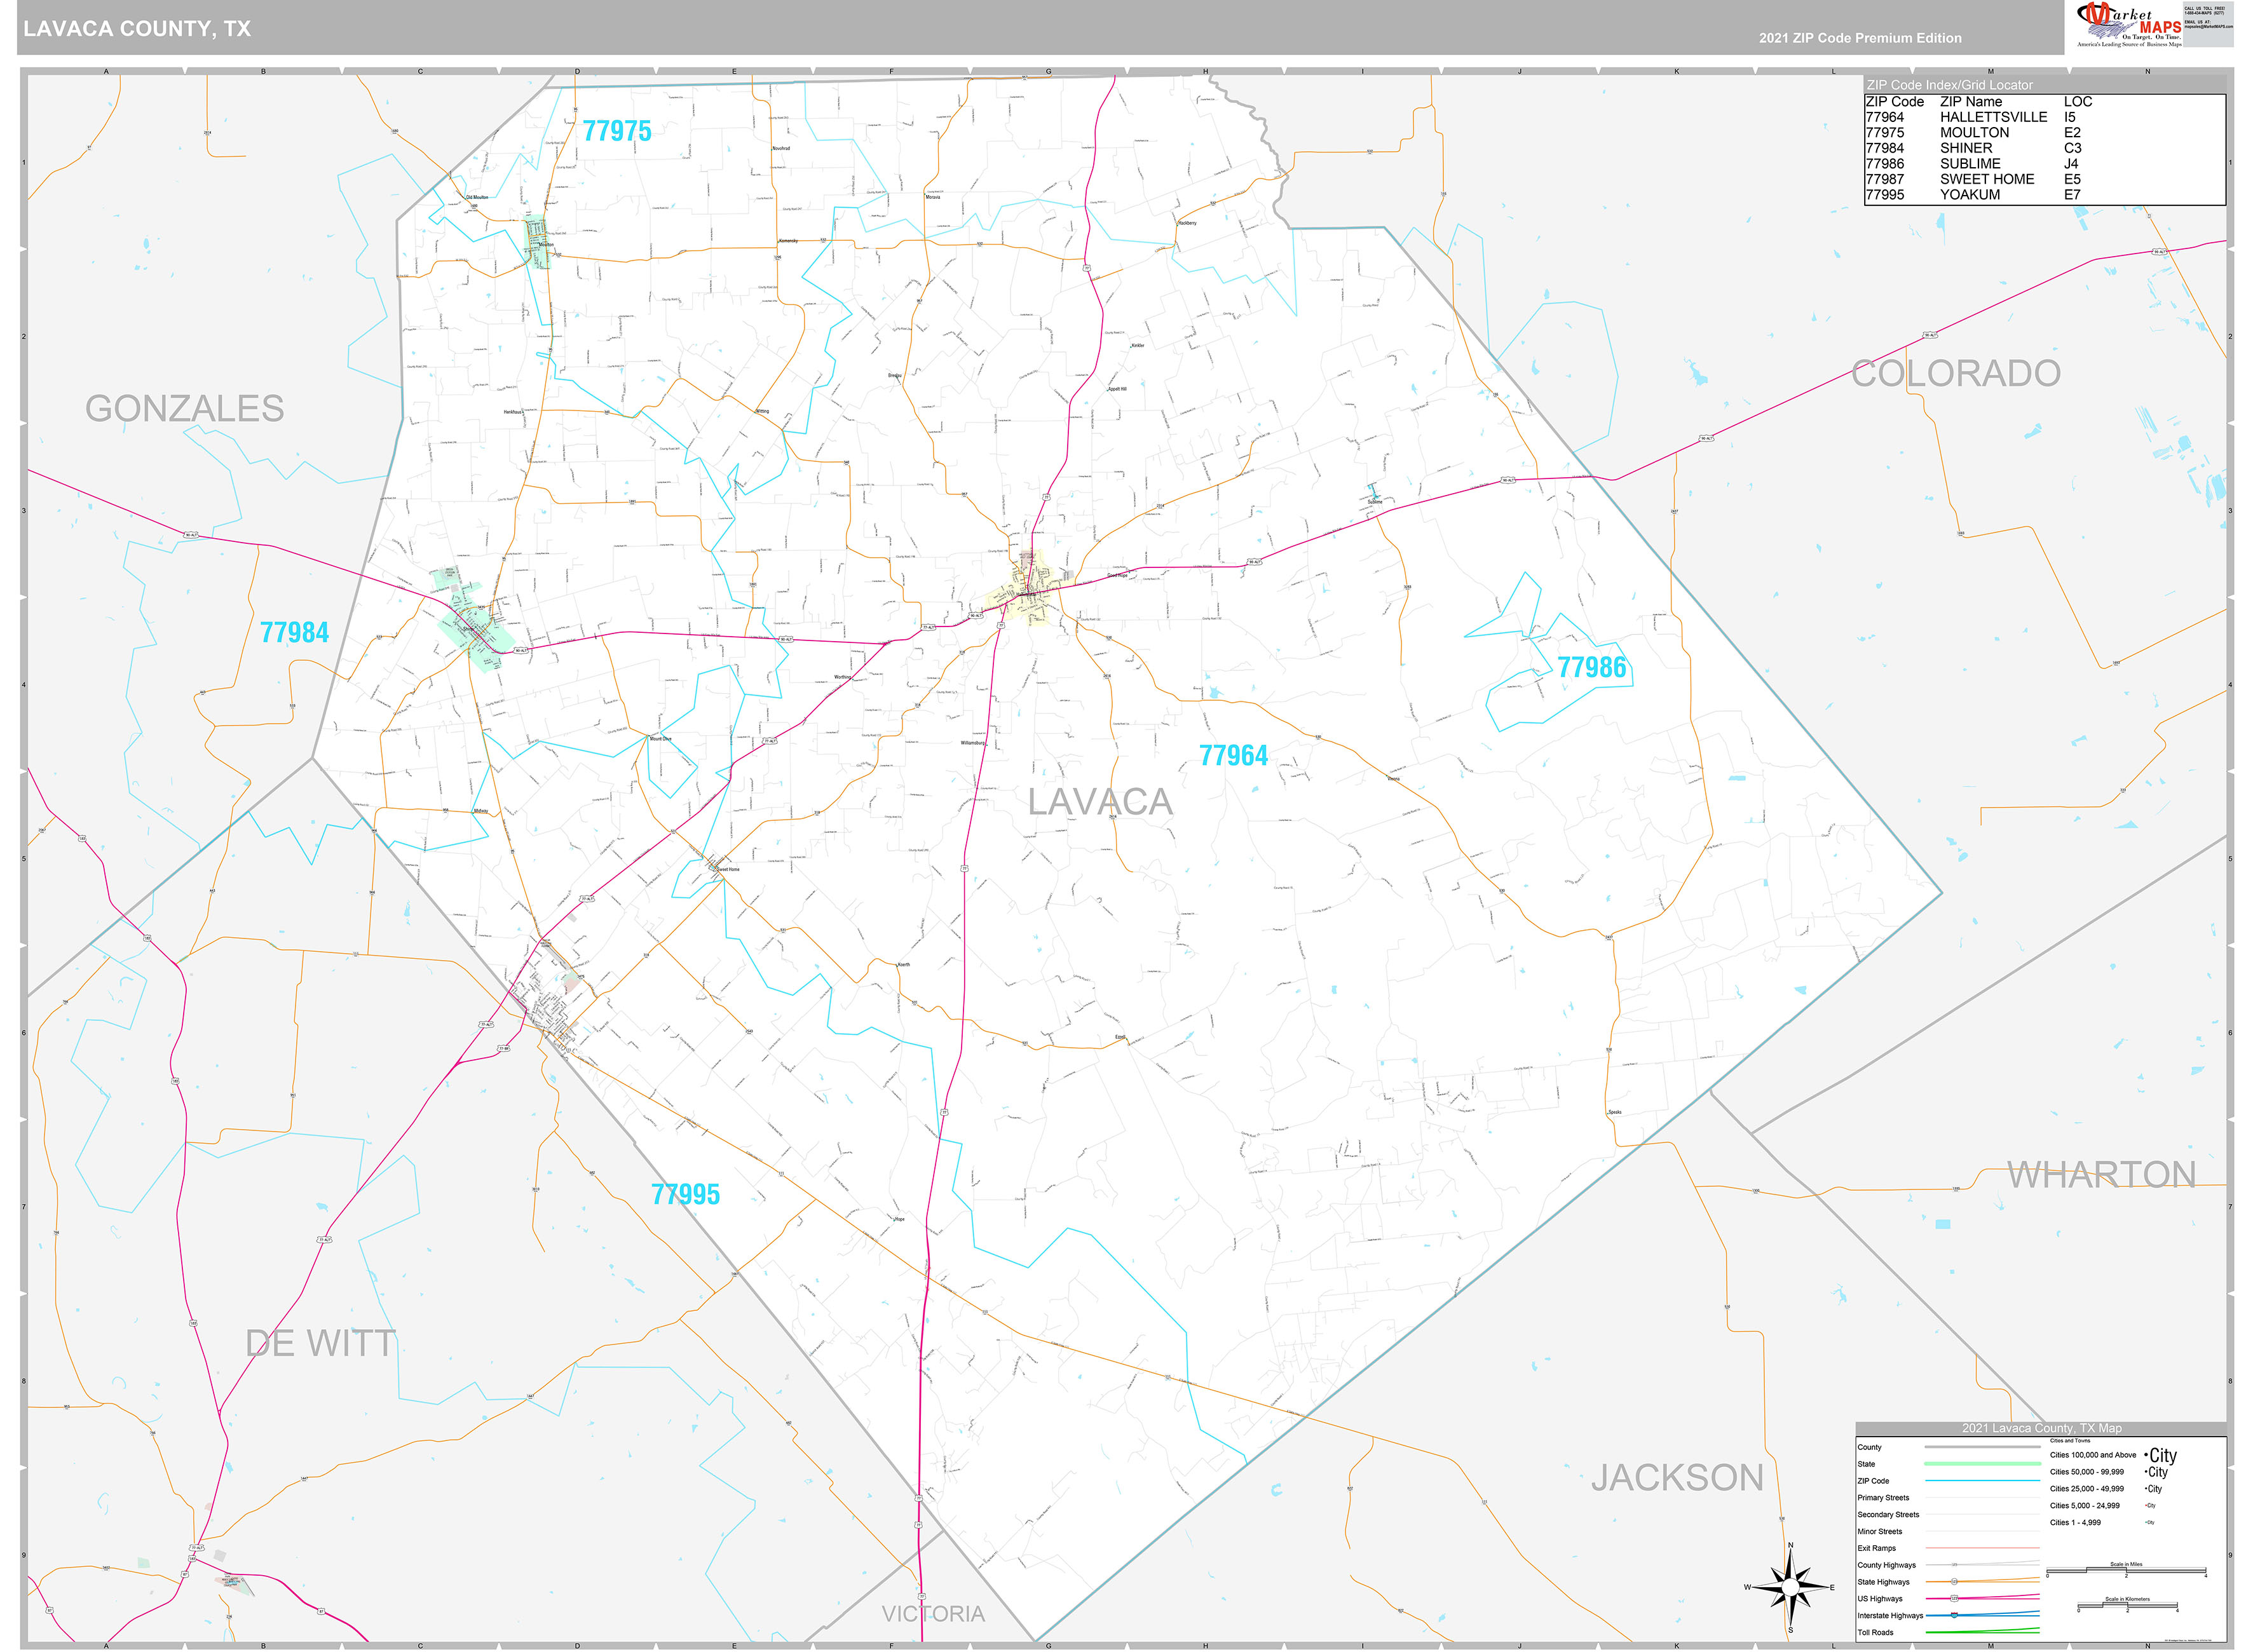Click the LAVACA COUNTY, TX title text
The image size is (2253, 1652).
point(137,29)
